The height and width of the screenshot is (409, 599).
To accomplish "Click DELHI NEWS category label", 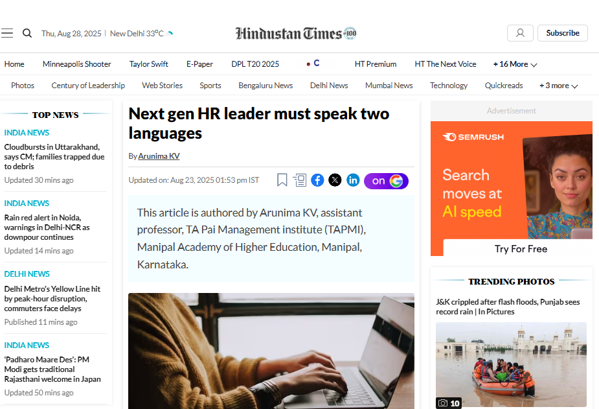I will [27, 274].
